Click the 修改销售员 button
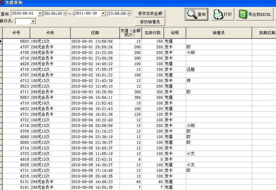 pyautogui.click(x=150, y=22)
